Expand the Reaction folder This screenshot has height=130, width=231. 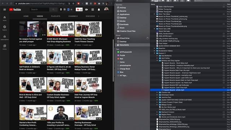tap(154, 48)
